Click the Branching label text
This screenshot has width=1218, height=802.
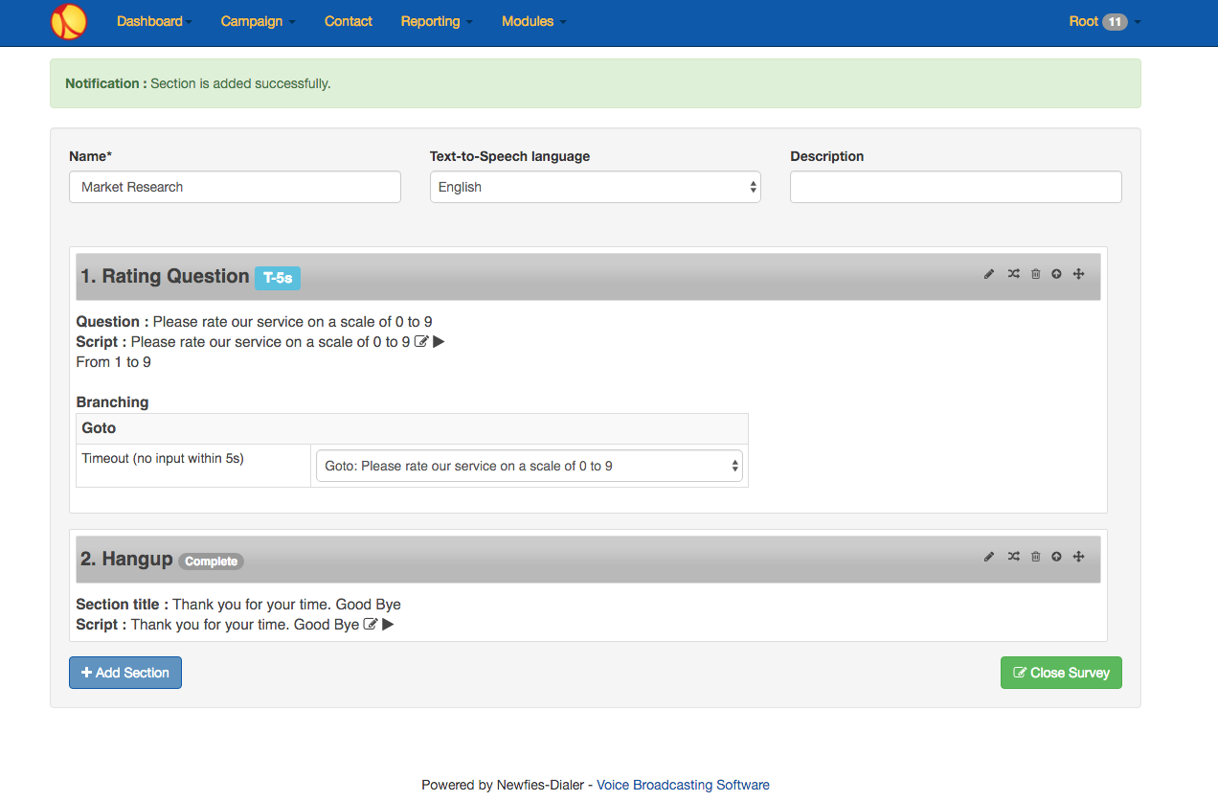point(112,402)
